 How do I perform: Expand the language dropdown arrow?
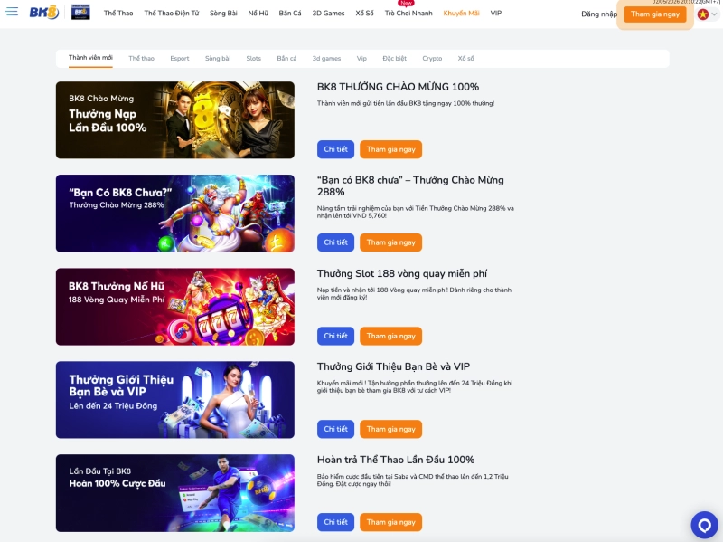714,14
